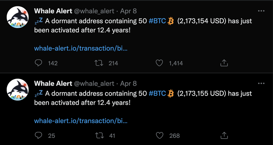Open more options on second tweet
The image size is (273, 145).
[261, 83]
